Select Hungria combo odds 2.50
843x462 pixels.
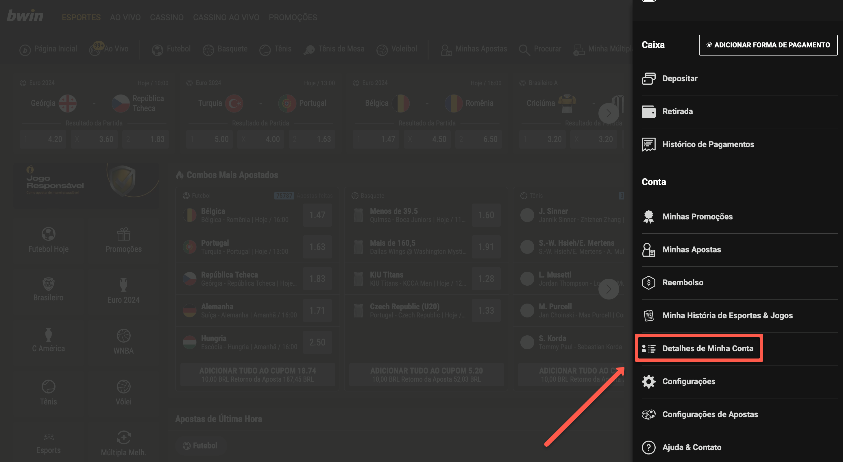(x=317, y=342)
